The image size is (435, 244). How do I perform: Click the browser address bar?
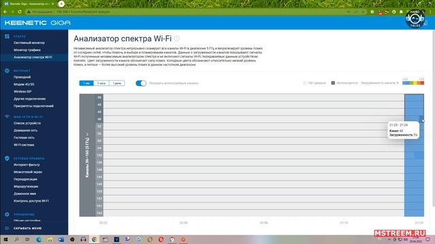[196, 12]
